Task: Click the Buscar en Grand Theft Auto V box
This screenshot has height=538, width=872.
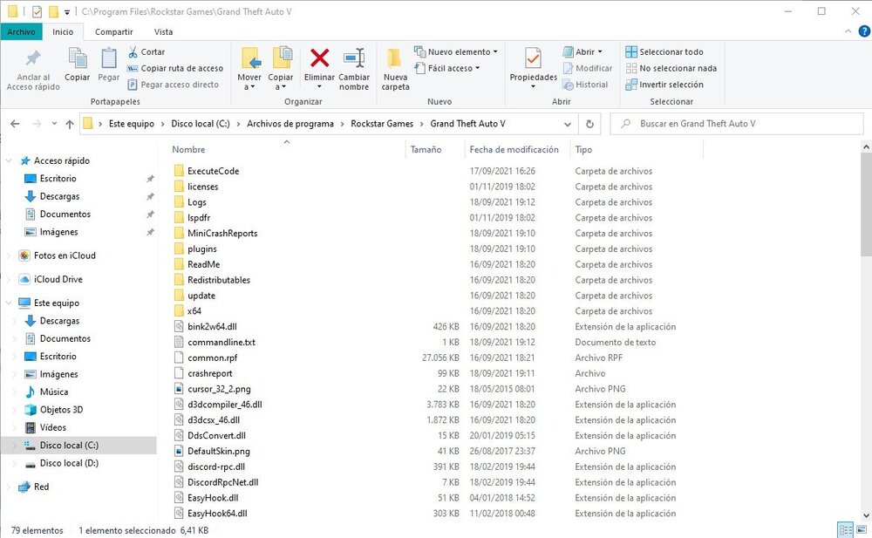Action: [x=737, y=123]
